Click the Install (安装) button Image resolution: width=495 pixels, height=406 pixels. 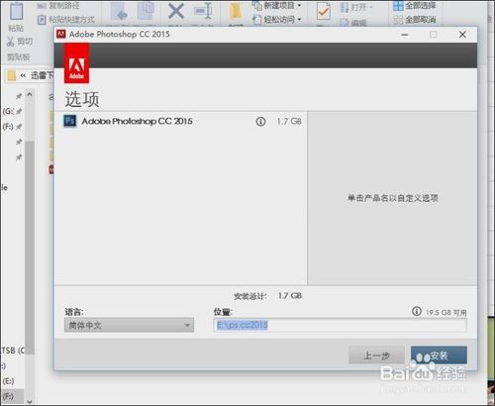(439, 355)
